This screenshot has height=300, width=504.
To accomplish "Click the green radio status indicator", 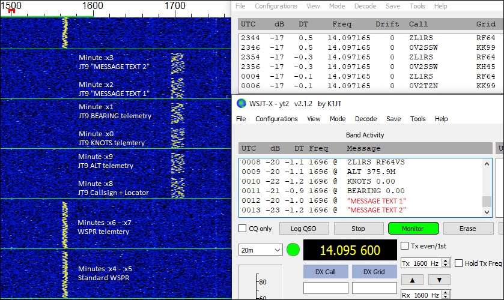I will 293,250.
